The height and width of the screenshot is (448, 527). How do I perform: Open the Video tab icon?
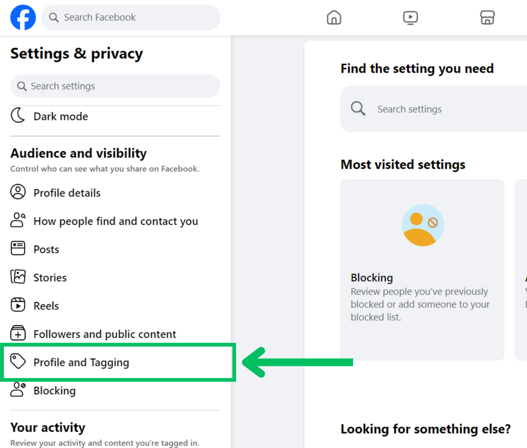tap(410, 18)
